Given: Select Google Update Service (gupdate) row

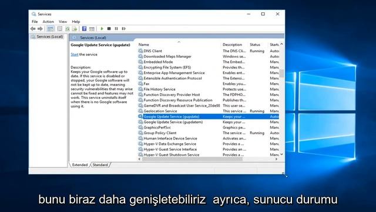Looking at the screenshot, I should click(x=208, y=117).
